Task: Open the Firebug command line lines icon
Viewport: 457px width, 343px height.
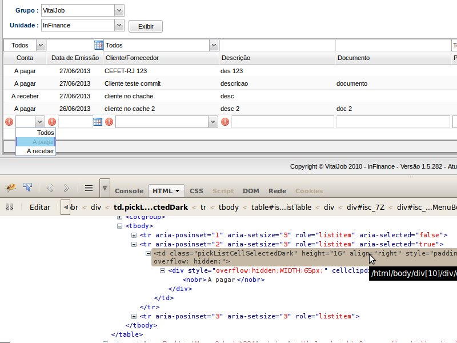Action: tap(89, 188)
